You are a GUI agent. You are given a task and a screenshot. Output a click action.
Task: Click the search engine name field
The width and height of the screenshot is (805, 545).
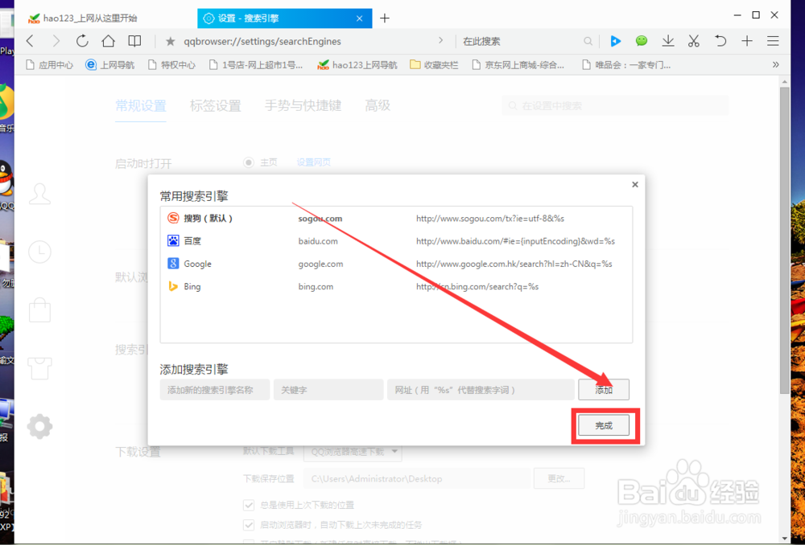[215, 390]
